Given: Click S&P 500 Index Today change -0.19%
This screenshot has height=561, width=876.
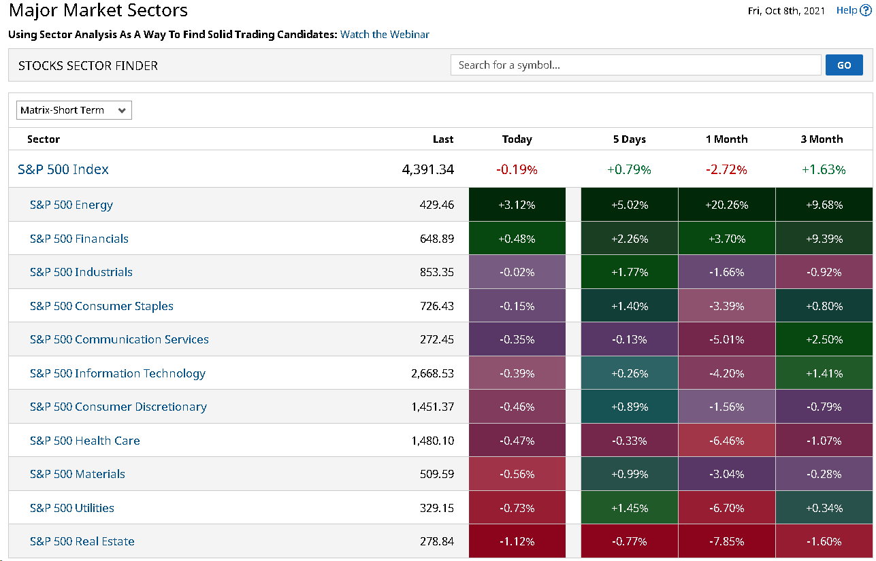Looking at the screenshot, I should click(517, 169).
